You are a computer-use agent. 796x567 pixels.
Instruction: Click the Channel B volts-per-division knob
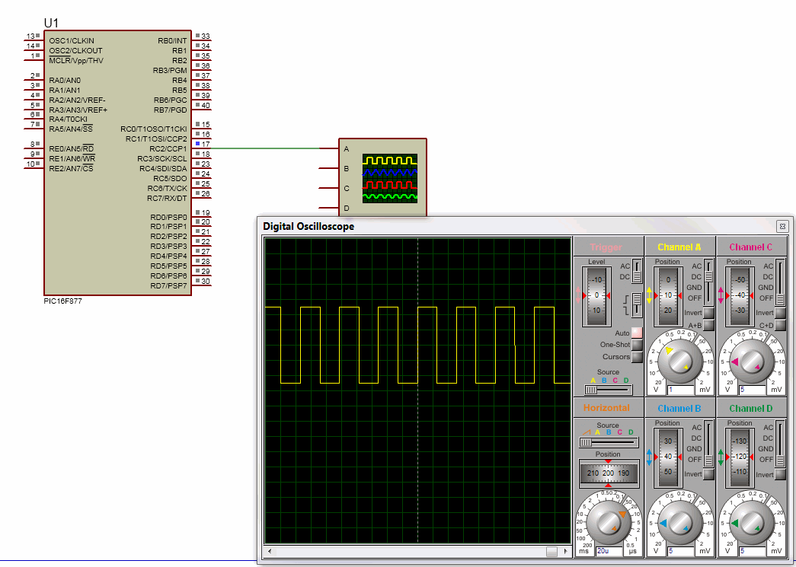(679, 521)
